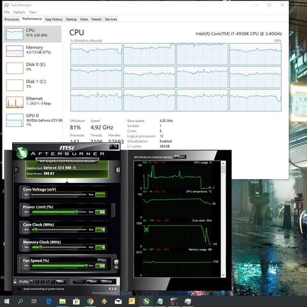
Task: Click the info button in Afterburner
Action: pos(118,169)
